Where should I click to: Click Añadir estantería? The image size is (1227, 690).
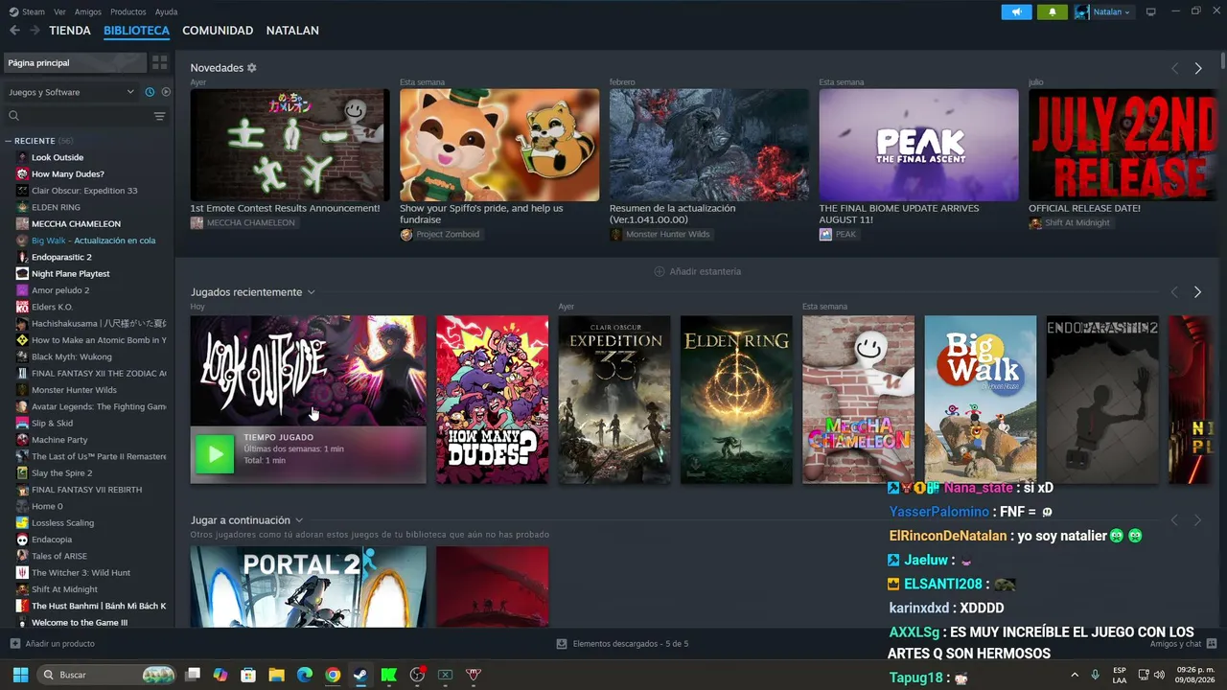[697, 271]
